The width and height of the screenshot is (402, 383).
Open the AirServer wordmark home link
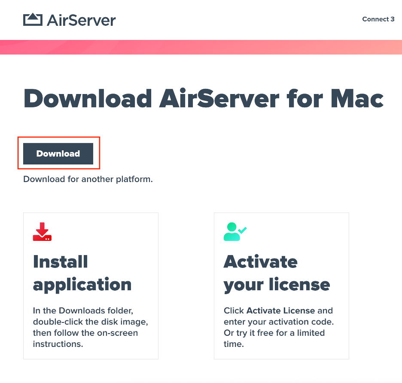click(81, 20)
